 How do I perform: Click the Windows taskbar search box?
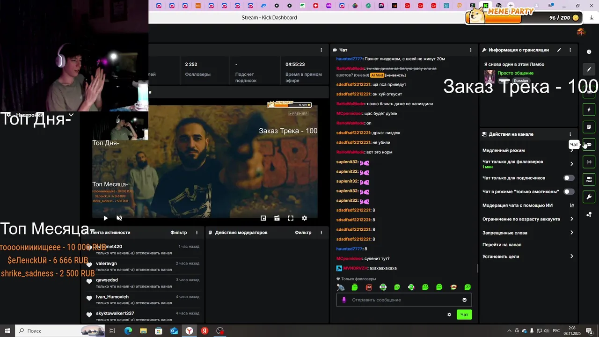(60, 331)
